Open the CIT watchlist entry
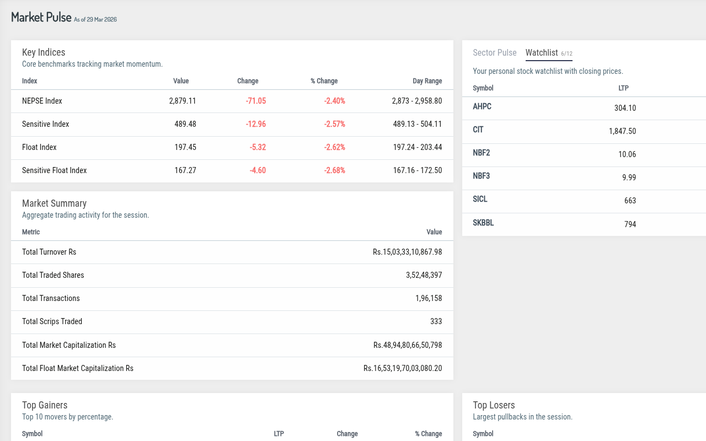The width and height of the screenshot is (706, 441). [x=478, y=130]
